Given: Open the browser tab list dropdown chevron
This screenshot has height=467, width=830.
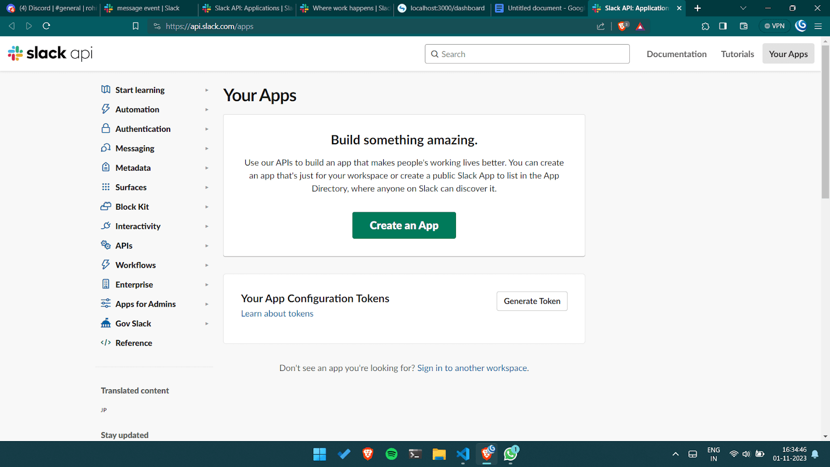Looking at the screenshot, I should point(743,8).
